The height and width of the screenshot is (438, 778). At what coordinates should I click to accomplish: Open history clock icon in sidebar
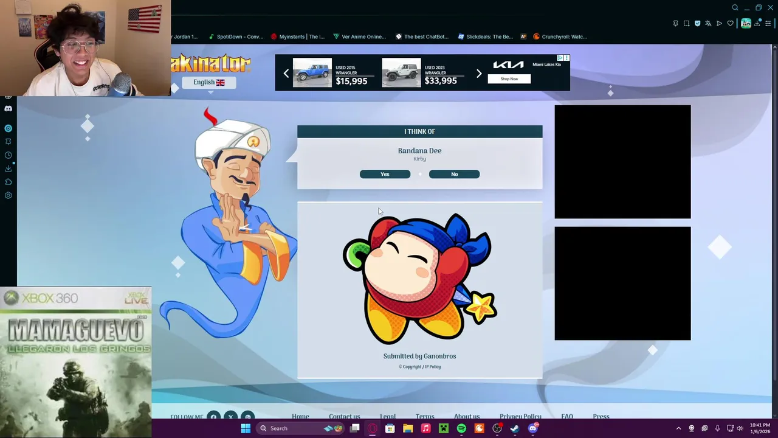click(x=8, y=155)
